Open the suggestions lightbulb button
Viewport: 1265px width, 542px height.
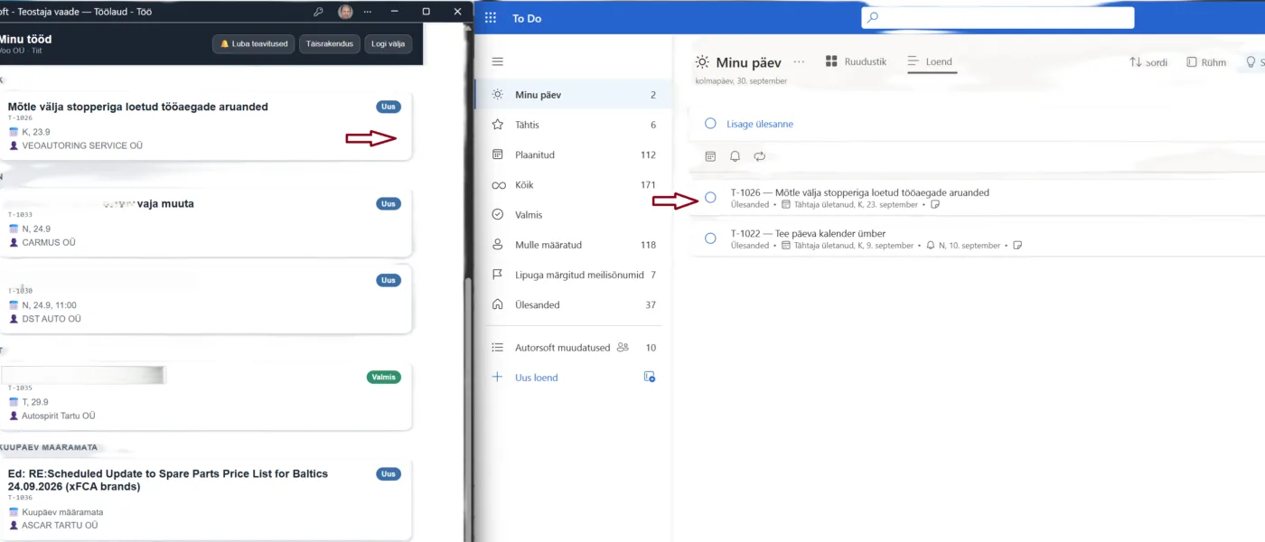[x=1252, y=62]
